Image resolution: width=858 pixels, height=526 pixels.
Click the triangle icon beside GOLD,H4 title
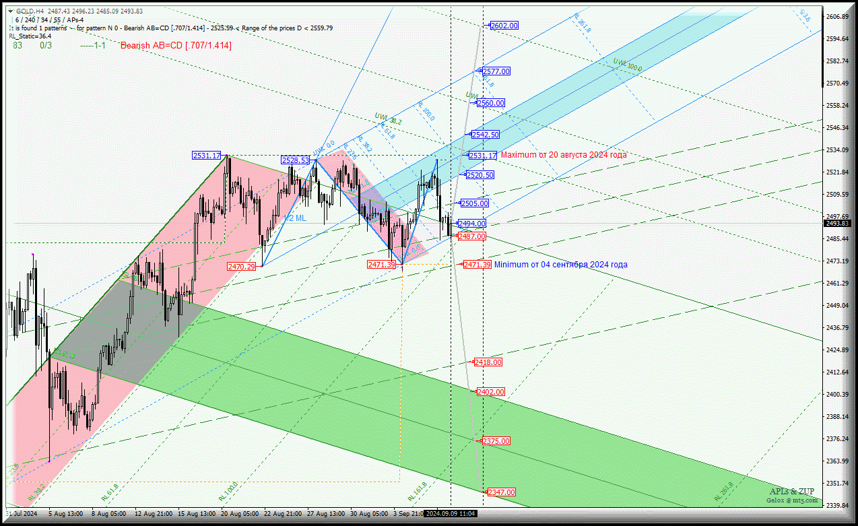[12, 11]
